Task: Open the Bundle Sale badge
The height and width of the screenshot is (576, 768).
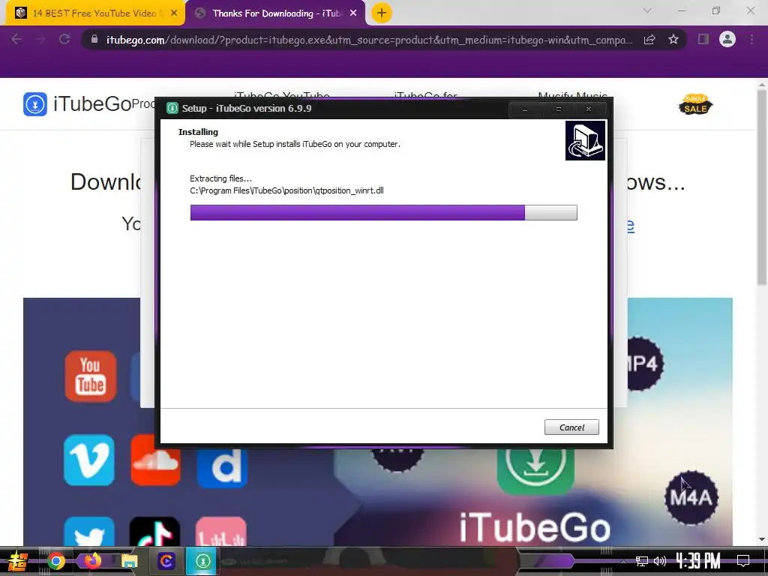Action: click(x=695, y=103)
